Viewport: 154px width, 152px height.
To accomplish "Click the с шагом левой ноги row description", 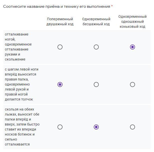I will (x=21, y=84).
